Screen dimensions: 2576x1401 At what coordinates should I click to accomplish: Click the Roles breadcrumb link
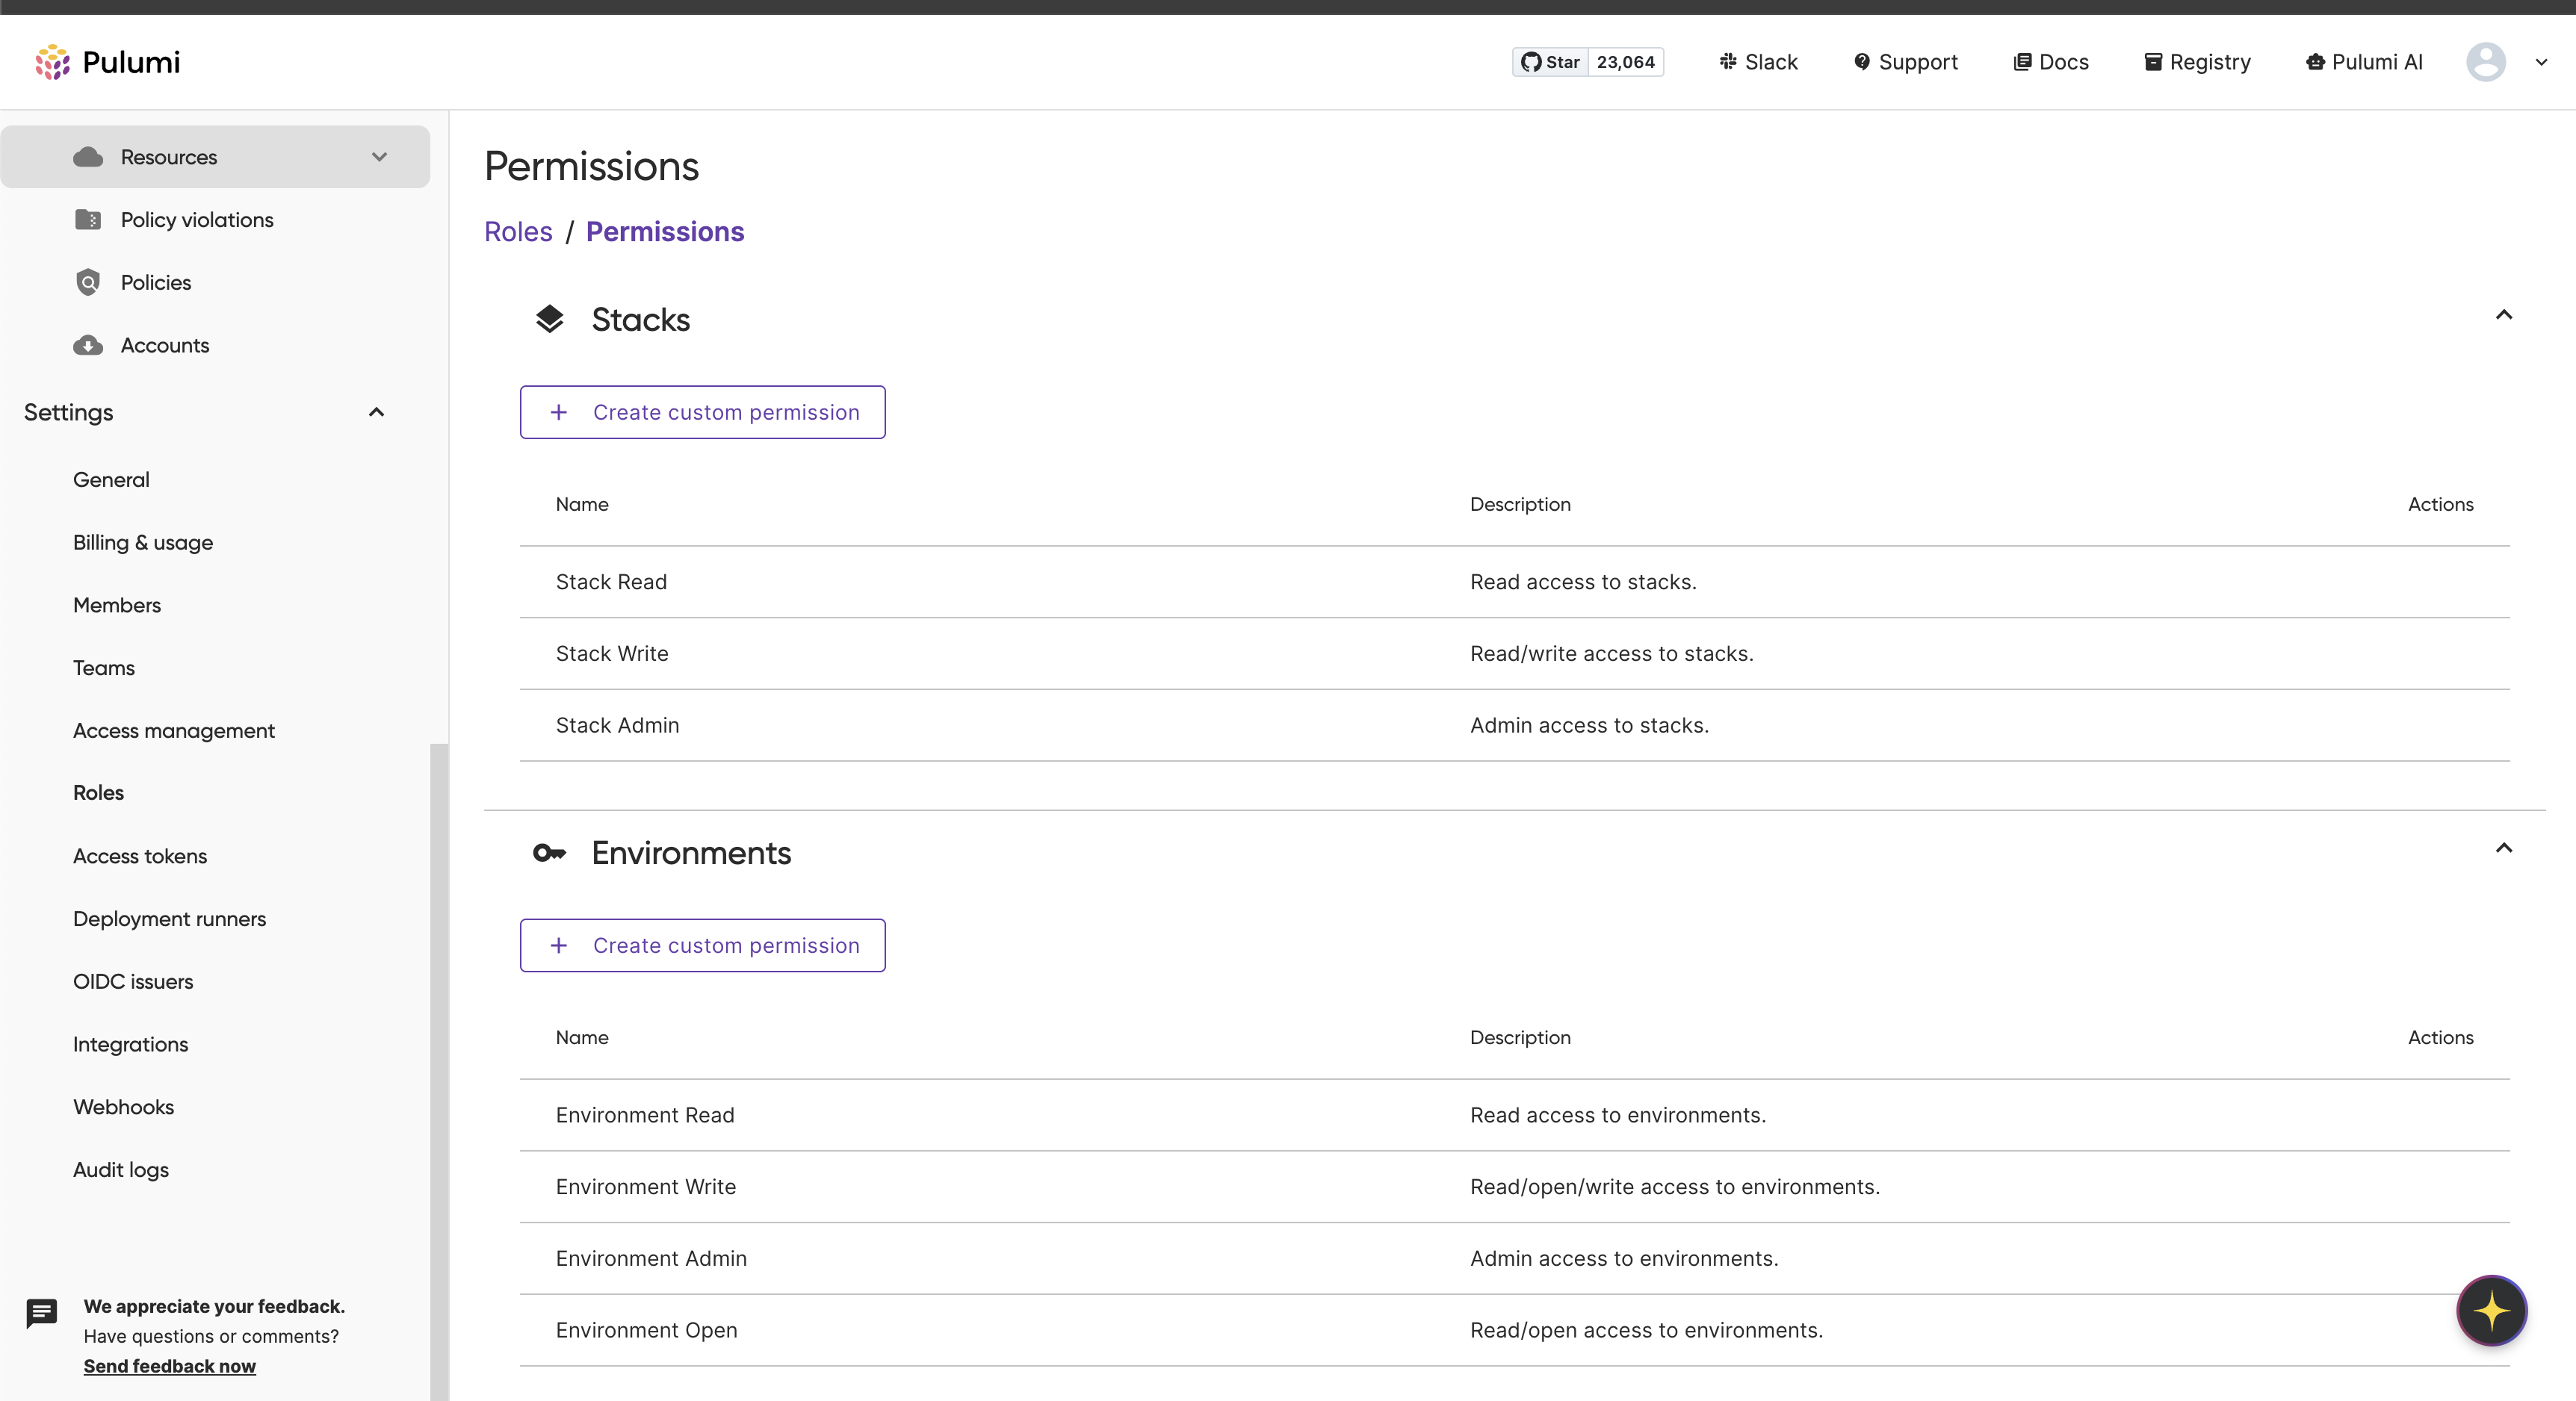click(x=518, y=232)
